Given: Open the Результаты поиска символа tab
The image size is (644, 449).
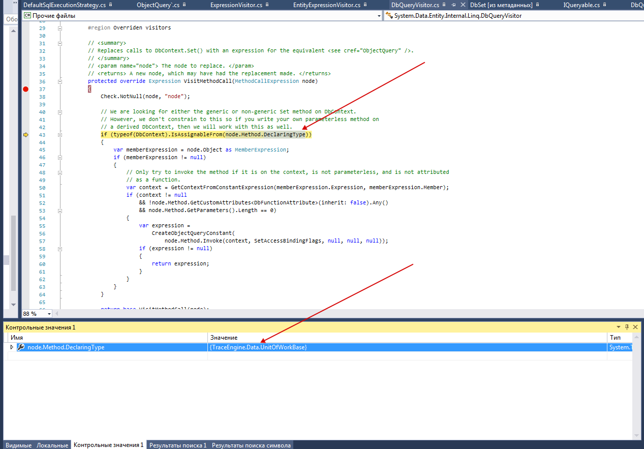Looking at the screenshot, I should [x=252, y=445].
